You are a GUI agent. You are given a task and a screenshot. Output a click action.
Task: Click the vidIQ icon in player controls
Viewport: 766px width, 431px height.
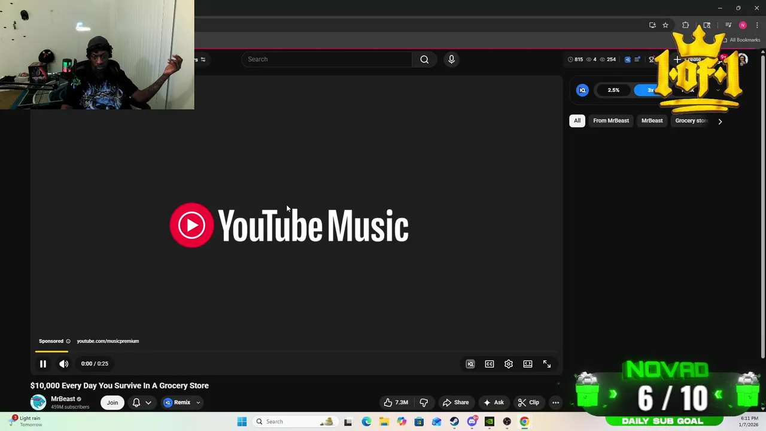[470, 364]
